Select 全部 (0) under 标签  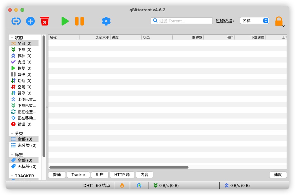(x=24, y=160)
